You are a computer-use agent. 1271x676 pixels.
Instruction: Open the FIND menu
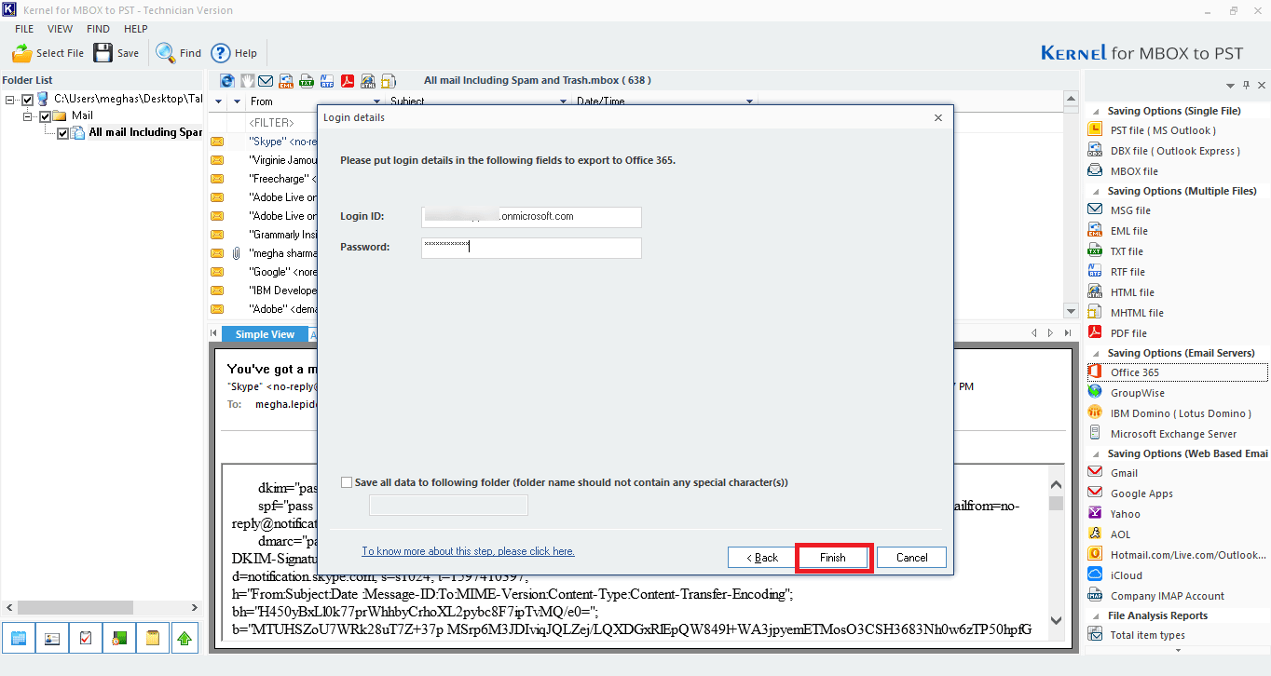[98, 29]
